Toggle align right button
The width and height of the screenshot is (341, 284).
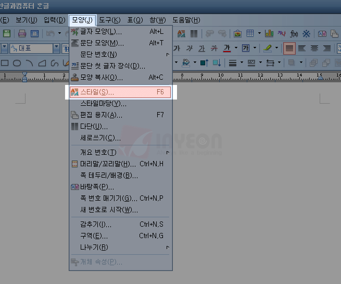pos(327,48)
